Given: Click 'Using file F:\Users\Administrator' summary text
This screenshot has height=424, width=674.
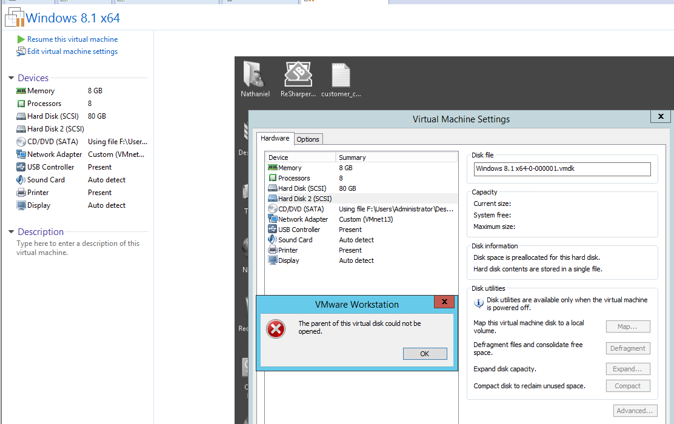Looking at the screenshot, I should (x=396, y=209).
